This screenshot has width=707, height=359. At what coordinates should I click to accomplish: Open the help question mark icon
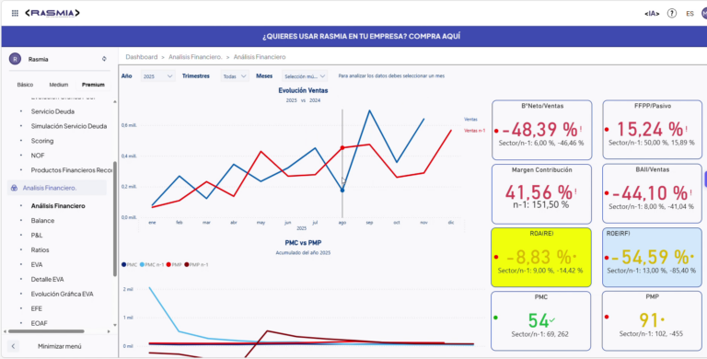coord(672,14)
